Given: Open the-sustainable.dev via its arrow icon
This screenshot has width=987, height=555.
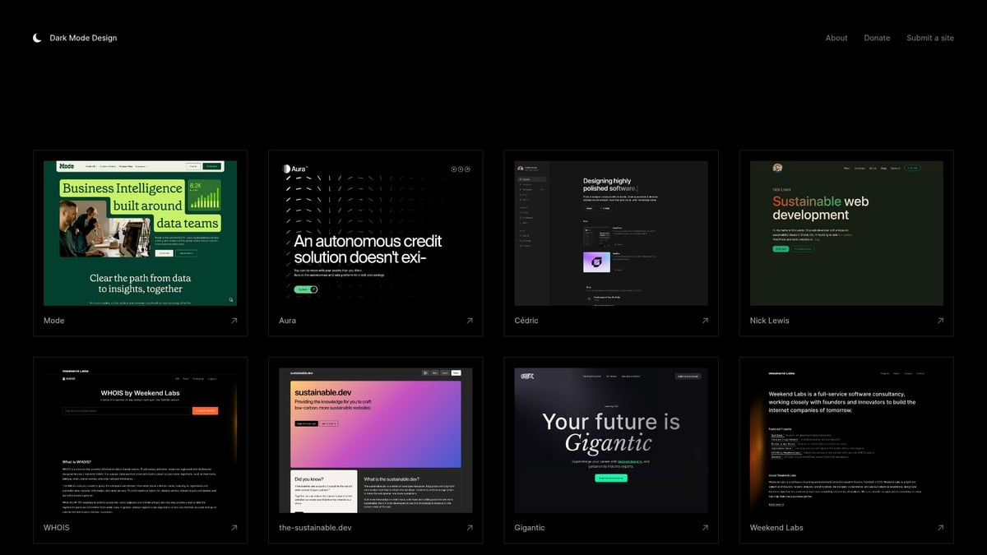Looking at the screenshot, I should coord(470,528).
